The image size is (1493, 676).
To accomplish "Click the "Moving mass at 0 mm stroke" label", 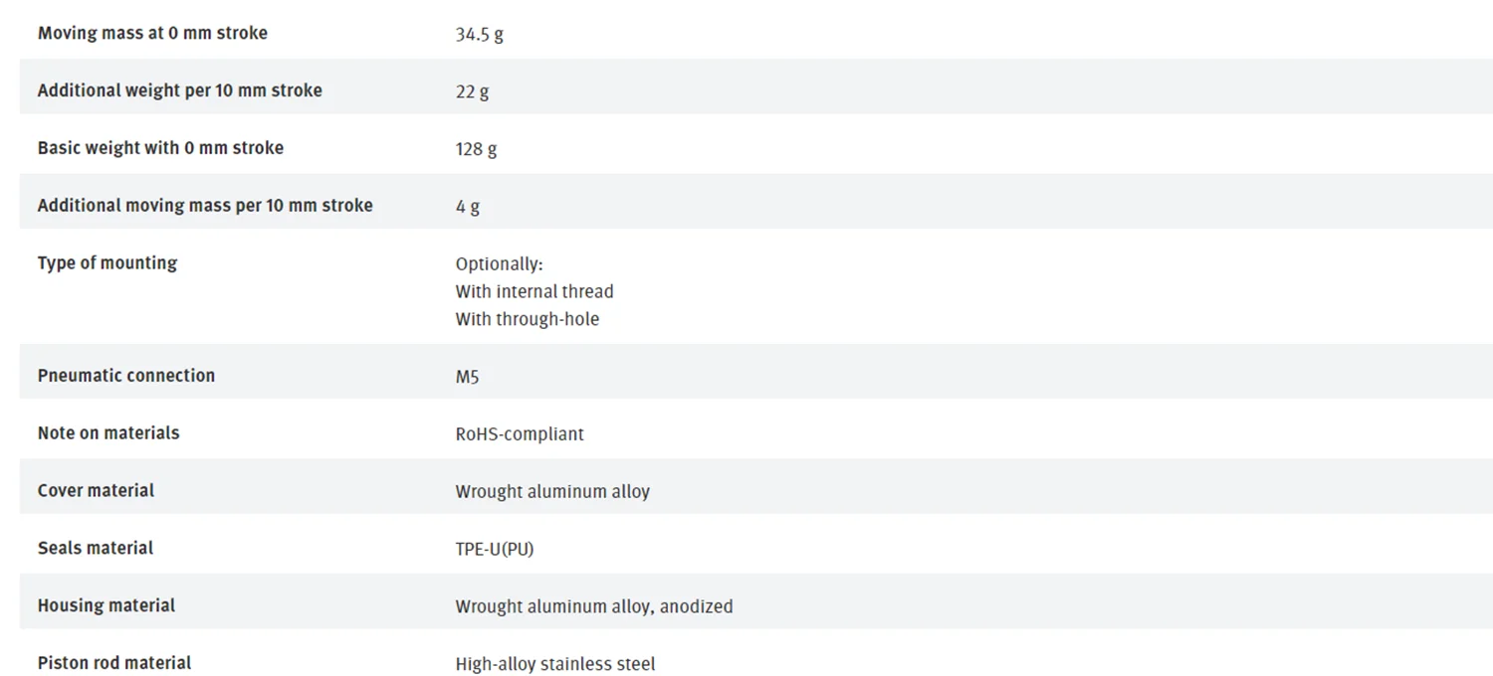I will 152,33.
